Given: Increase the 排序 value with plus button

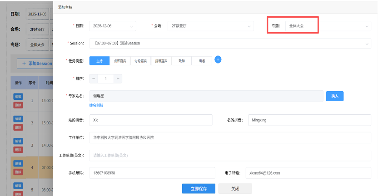Looking at the screenshot, I should click(x=118, y=78).
